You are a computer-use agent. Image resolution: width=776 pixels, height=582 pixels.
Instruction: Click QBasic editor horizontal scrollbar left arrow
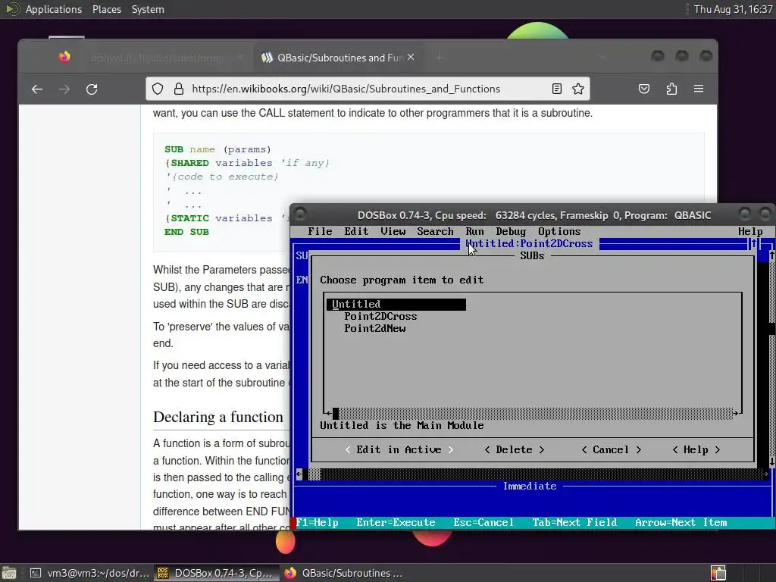click(299, 474)
